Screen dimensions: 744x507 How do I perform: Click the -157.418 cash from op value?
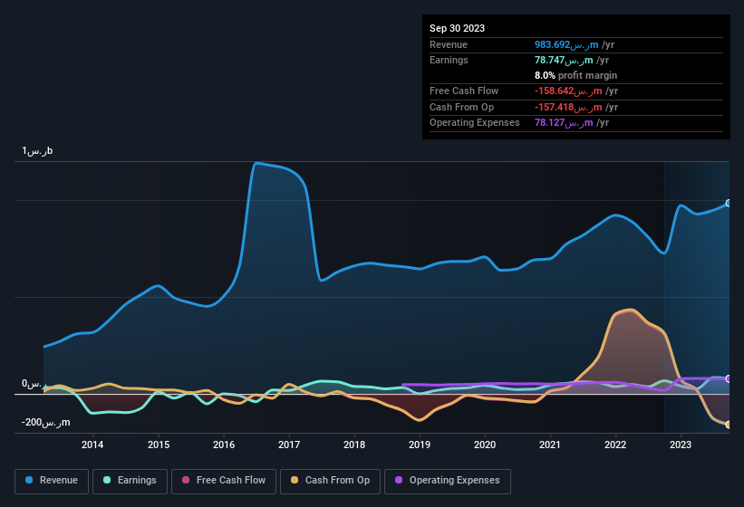point(568,107)
